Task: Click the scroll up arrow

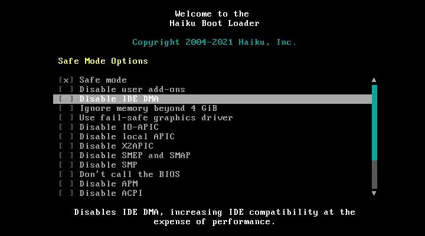Action: 374,80
